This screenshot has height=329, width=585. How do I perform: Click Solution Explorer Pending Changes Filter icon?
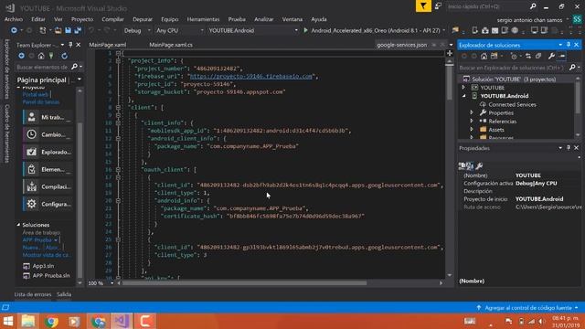(x=514, y=57)
